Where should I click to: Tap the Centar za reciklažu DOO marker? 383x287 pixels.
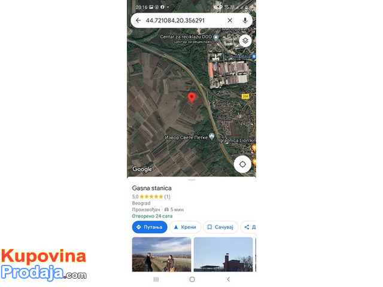pyautogui.click(x=215, y=38)
